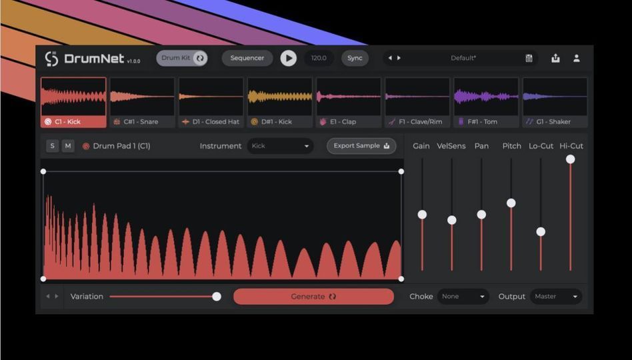Click the D1 - Closed Hat icon
This screenshot has height=360, width=632.
tap(185, 121)
